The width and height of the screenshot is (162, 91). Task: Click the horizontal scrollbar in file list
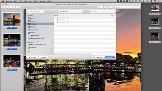[73, 54]
